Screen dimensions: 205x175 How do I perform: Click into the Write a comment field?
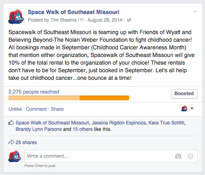(111, 156)
